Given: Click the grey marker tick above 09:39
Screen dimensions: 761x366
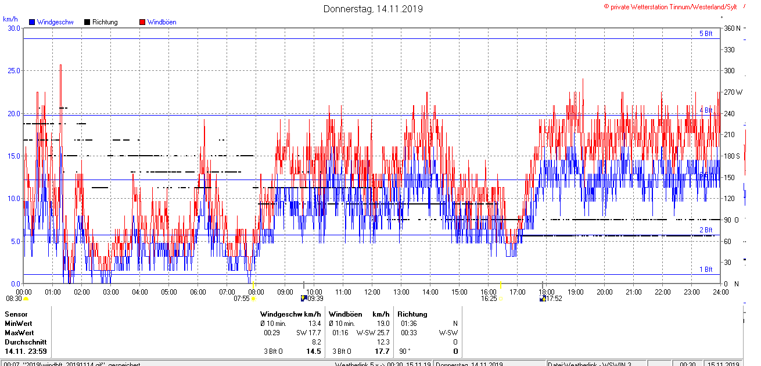Looking at the screenshot, I should (304, 285).
